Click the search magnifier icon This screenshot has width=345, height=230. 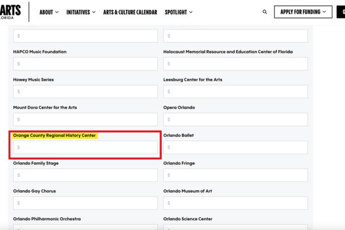[264, 12]
